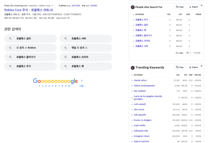Star the keyword 로블록스 코리아 in widget
Viewport: 213px width, 143px height.
tap(133, 41)
